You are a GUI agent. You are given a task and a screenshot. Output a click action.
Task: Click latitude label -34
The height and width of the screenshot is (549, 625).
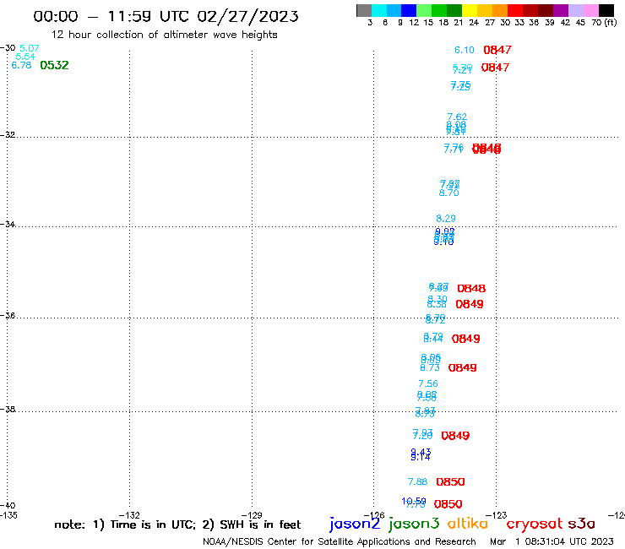(x=8, y=224)
